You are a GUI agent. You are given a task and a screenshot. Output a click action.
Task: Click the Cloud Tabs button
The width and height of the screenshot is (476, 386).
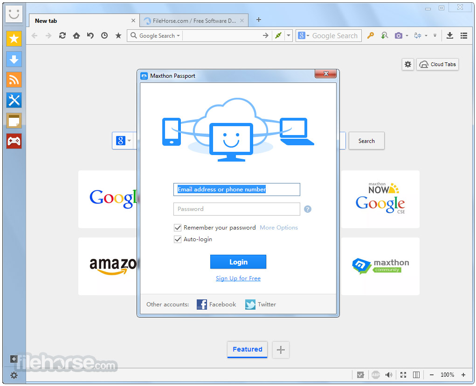tap(437, 64)
